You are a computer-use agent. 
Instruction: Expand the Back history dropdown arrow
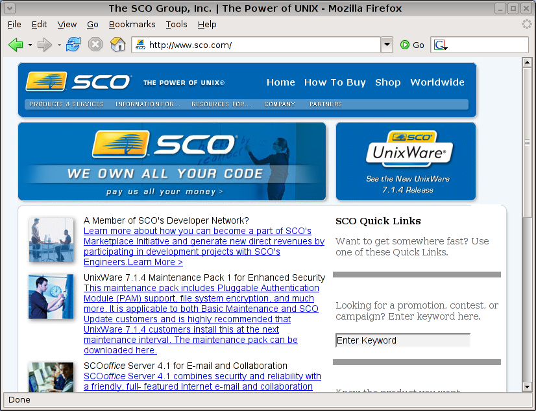tap(30, 45)
